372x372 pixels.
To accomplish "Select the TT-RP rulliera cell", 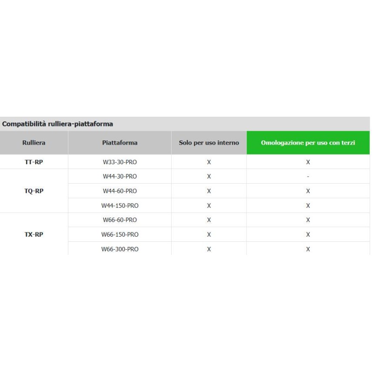I will tap(34, 162).
